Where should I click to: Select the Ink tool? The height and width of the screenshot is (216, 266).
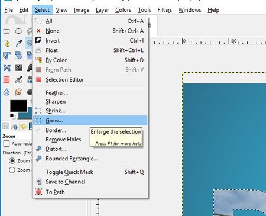coord(30,80)
